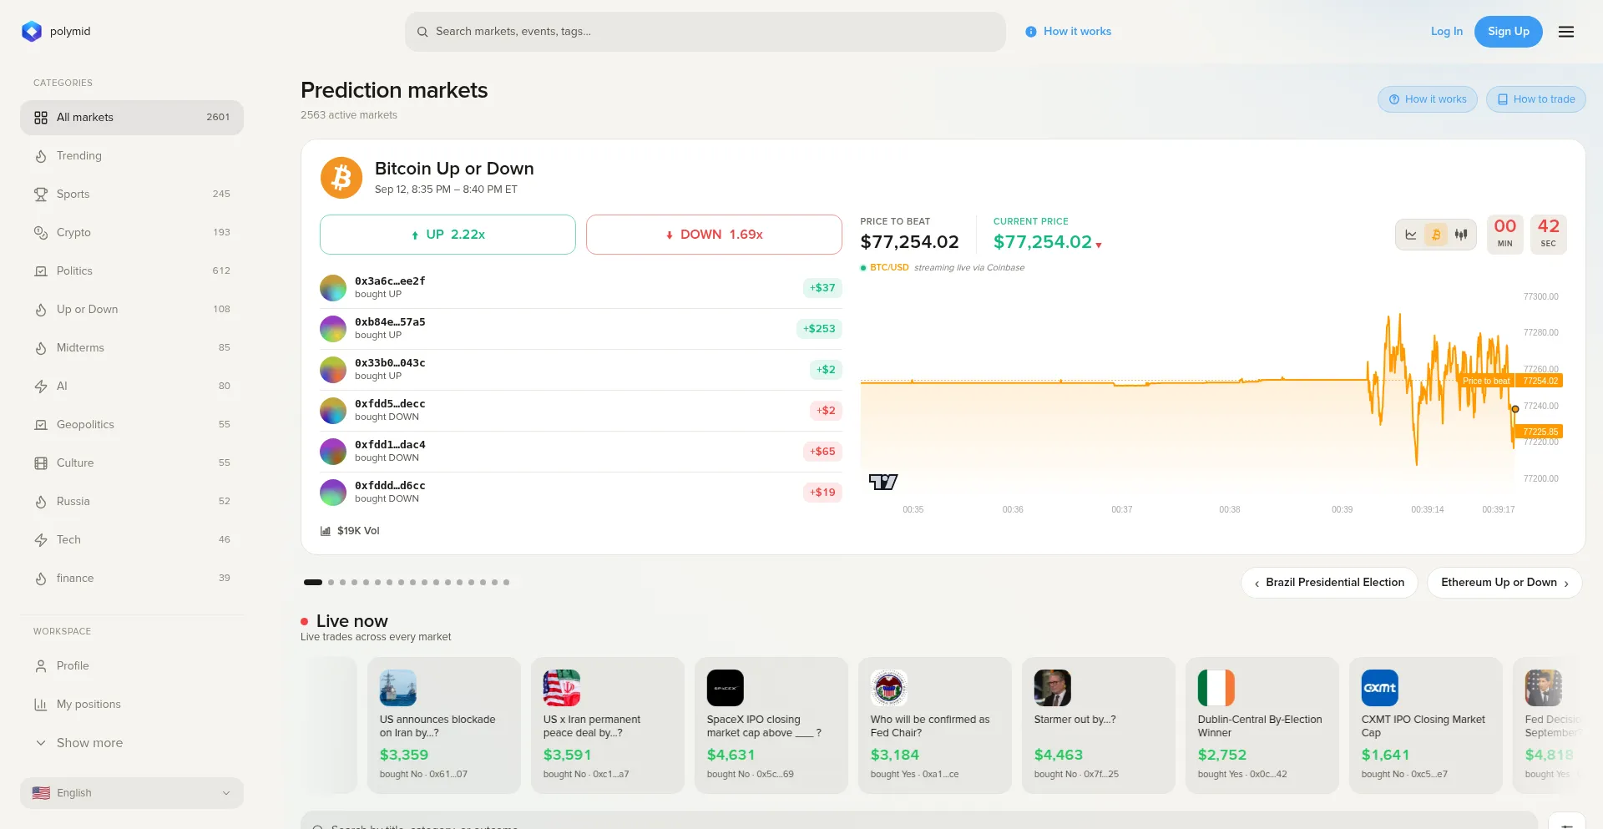Screen dimensions: 1603x829
Task: Open the English language dropdown
Action: tap(132, 793)
